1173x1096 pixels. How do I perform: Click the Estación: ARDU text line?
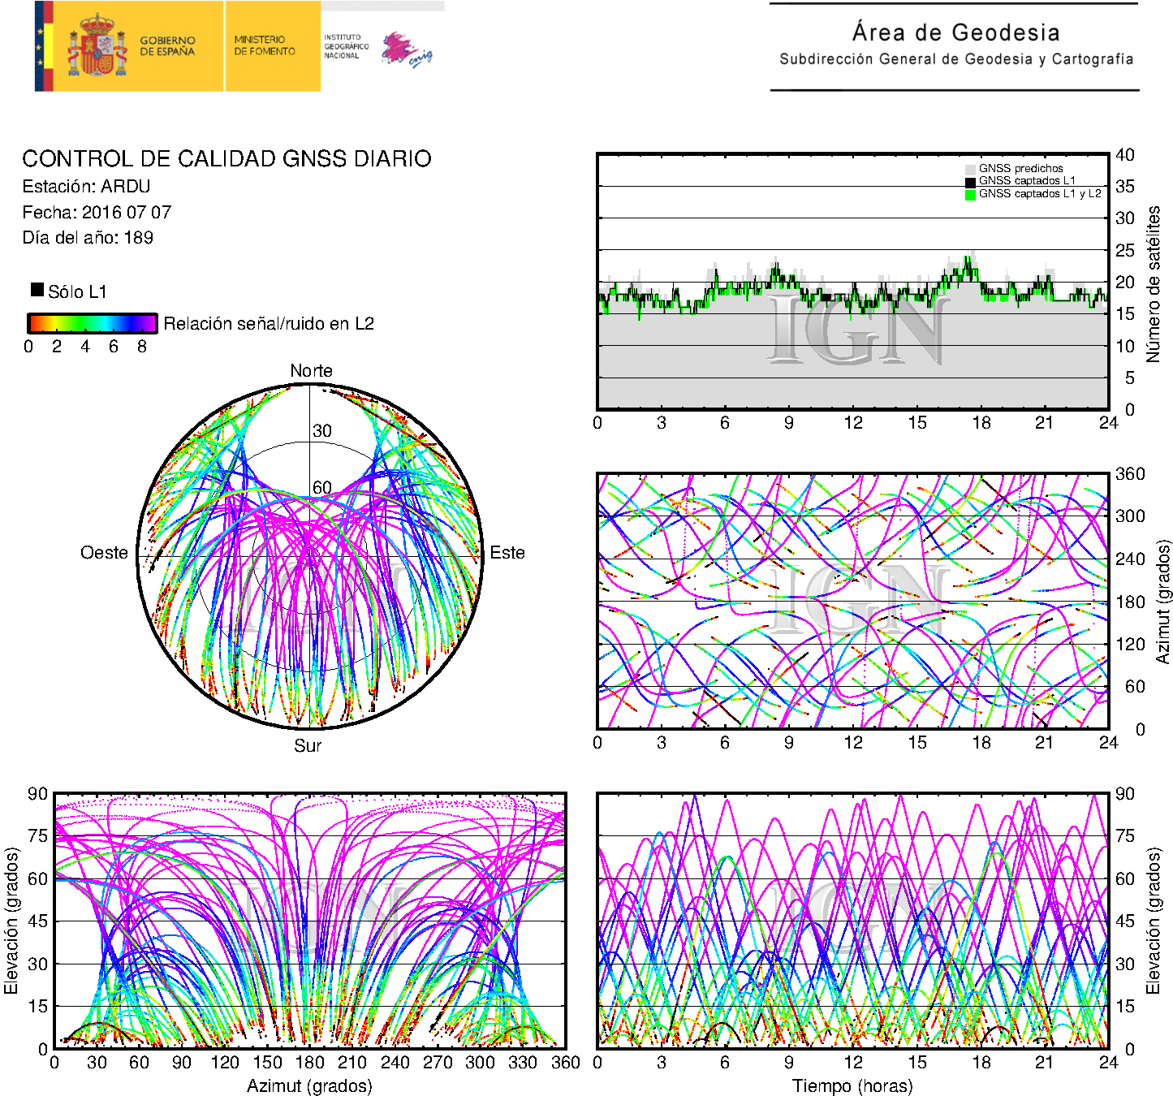(x=86, y=187)
